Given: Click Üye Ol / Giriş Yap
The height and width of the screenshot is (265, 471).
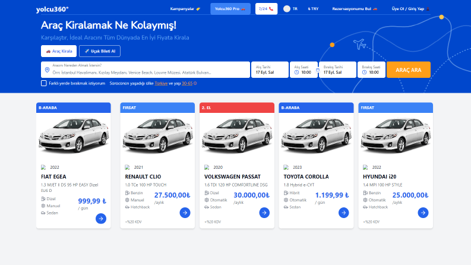Looking at the screenshot, I should pyautogui.click(x=410, y=9).
